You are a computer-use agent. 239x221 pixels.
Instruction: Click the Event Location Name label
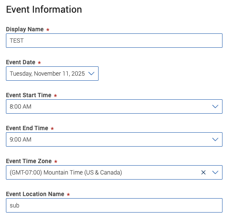click(35, 194)
